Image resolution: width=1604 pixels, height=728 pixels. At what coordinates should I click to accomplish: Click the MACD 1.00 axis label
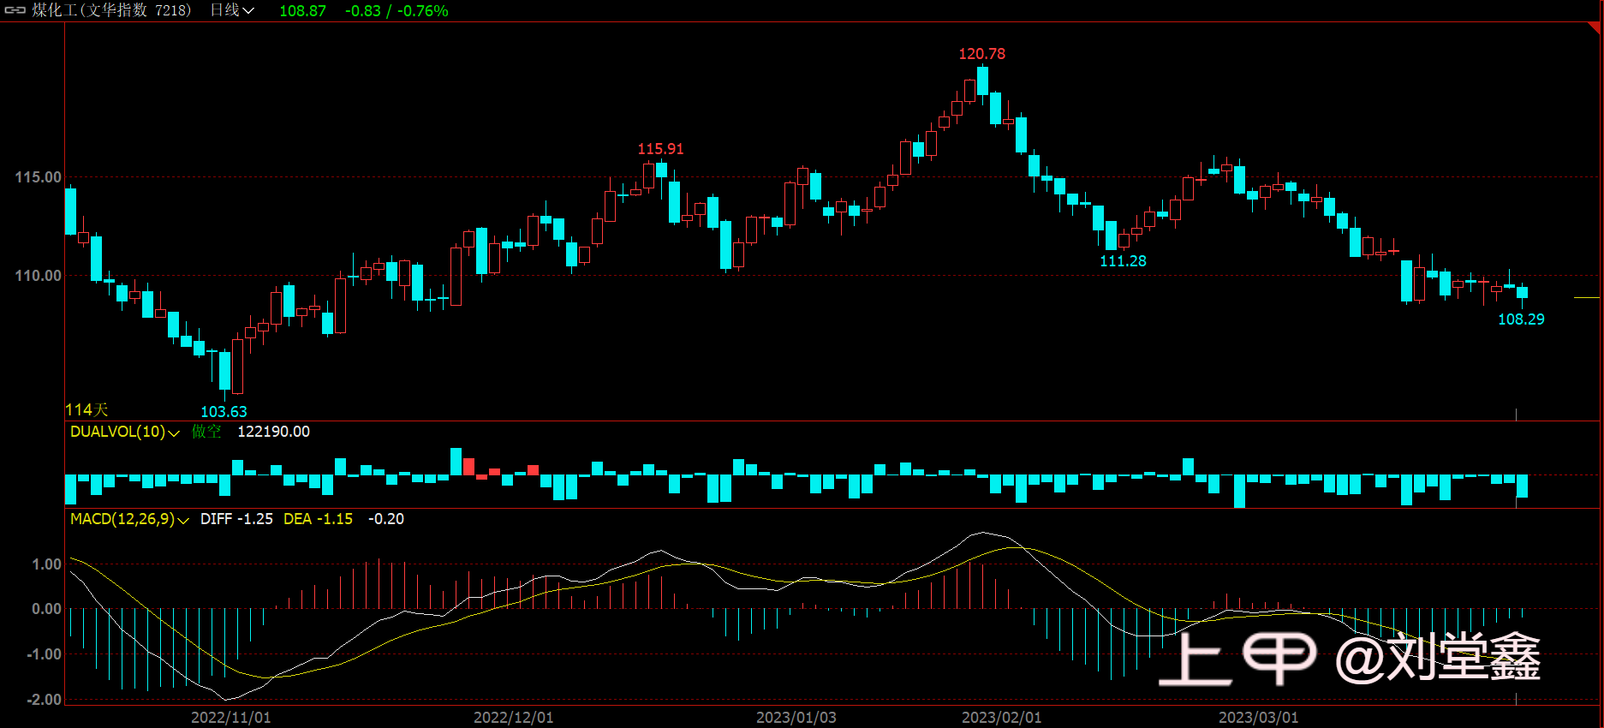point(46,564)
